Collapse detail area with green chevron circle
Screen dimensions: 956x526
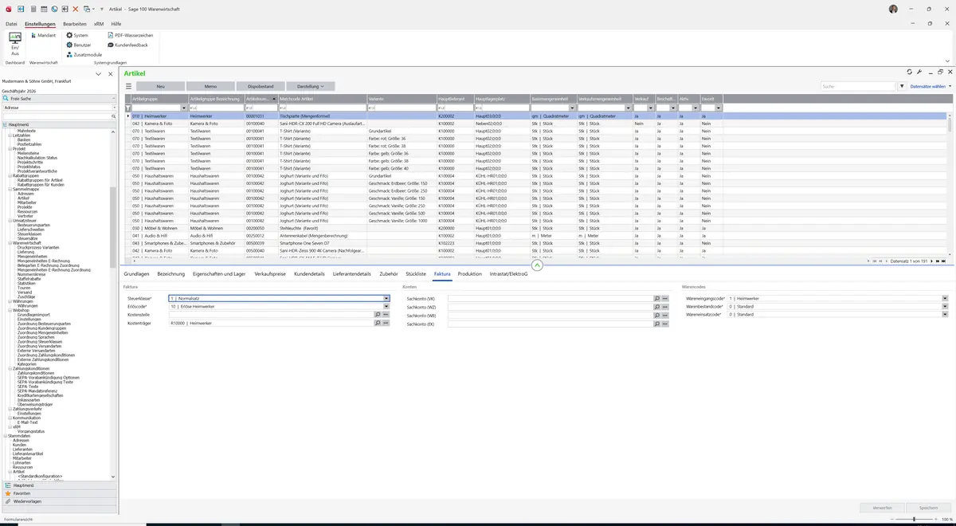pos(537,265)
